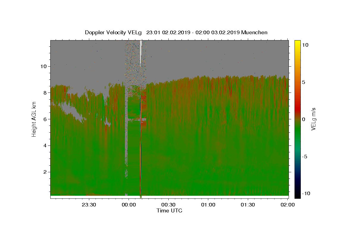357x238 pixels.
Task: Click the start date '02.02.2019' in title
Action: tap(176, 32)
